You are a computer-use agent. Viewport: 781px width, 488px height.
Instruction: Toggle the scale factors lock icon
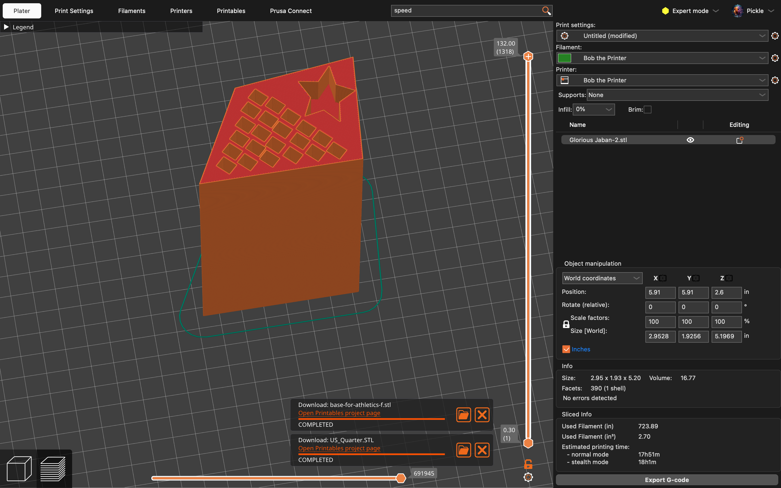point(566,324)
